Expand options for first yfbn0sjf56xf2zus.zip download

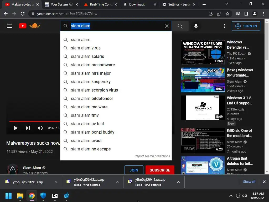click(x=56, y=182)
